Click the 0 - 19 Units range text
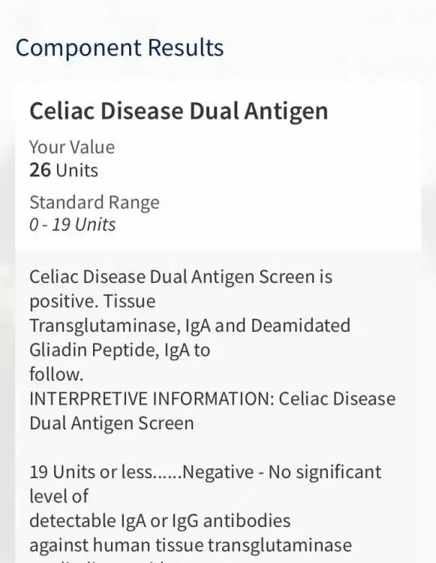This screenshot has height=563, width=436. [73, 224]
